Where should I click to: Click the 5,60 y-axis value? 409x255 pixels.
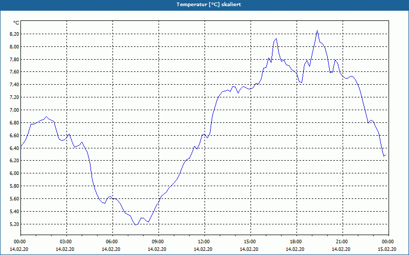[x=15, y=199]
